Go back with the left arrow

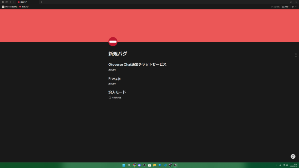(10, 2)
